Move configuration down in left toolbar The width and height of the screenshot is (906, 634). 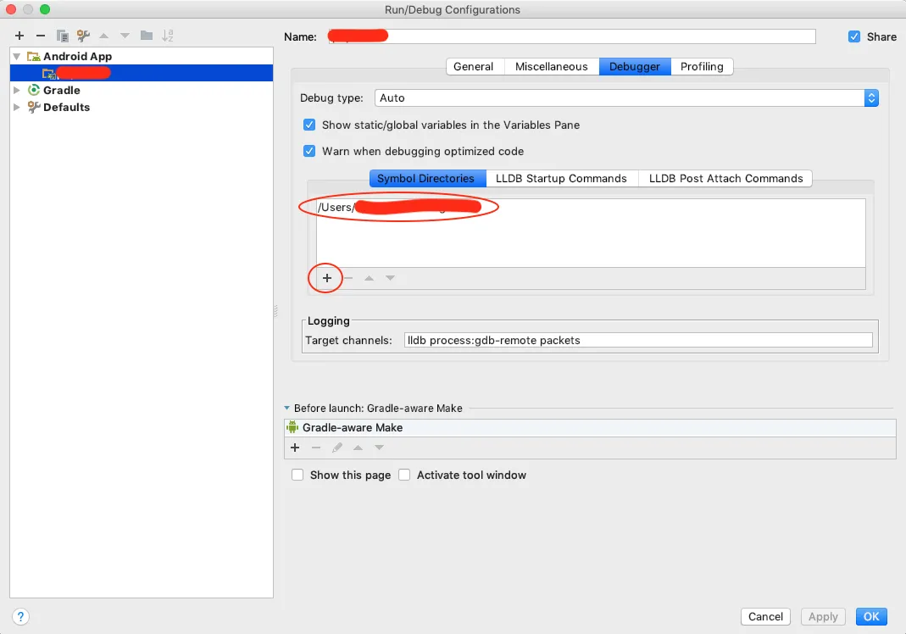tap(125, 36)
